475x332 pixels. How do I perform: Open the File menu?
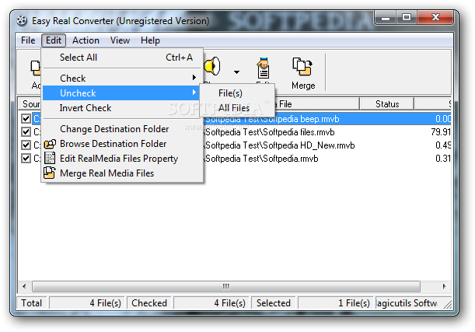(x=28, y=40)
